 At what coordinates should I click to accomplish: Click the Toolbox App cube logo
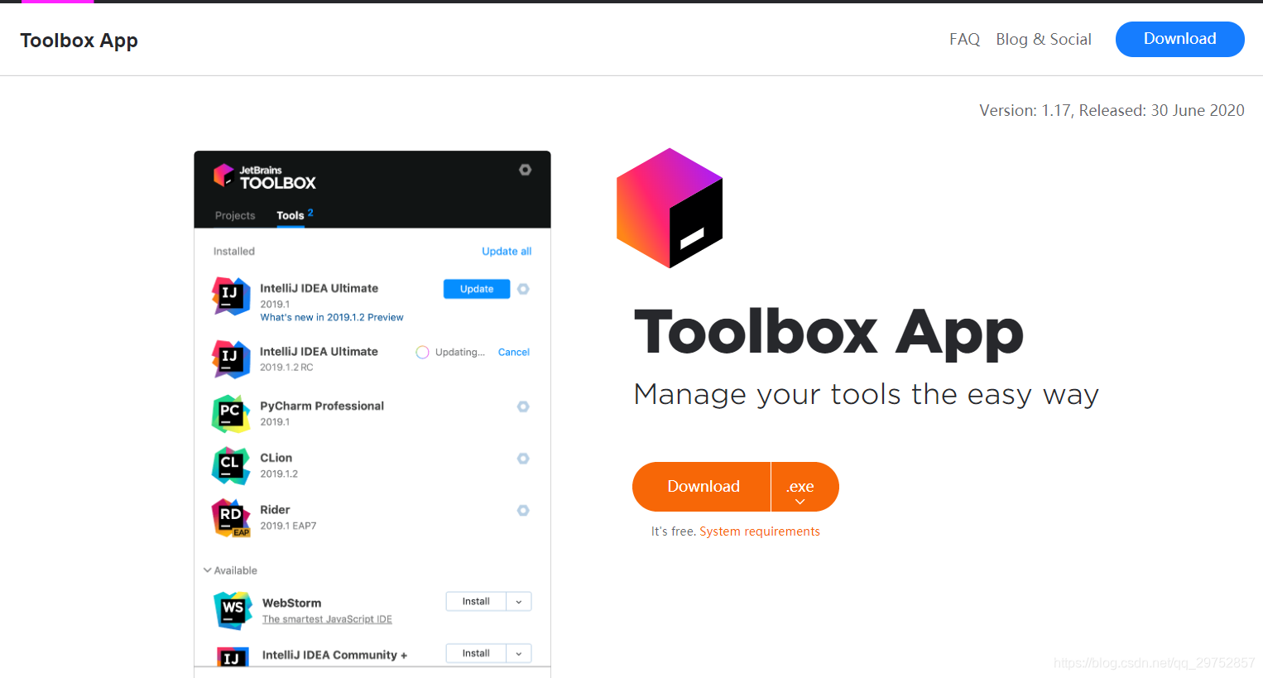(x=670, y=208)
